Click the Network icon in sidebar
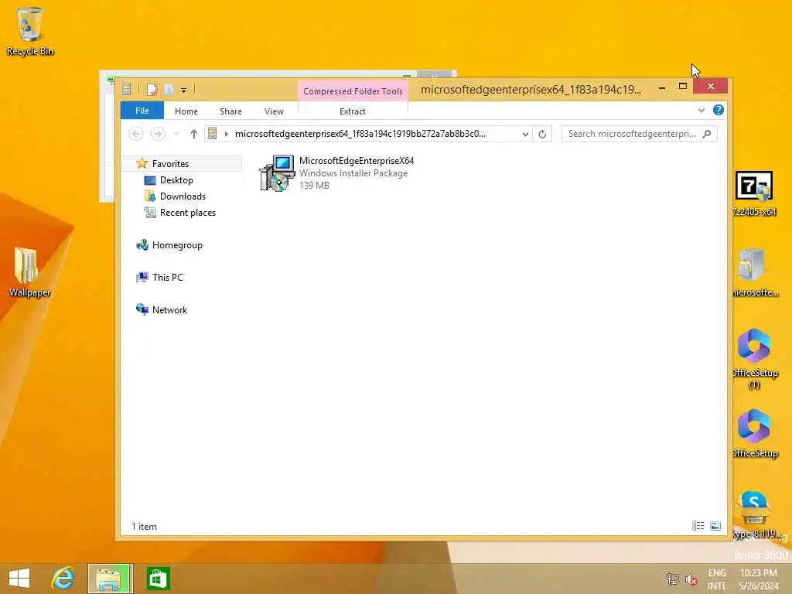 (142, 309)
